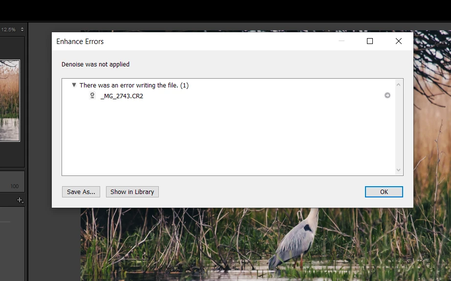Click the 100 value field in left panel

(x=14, y=186)
